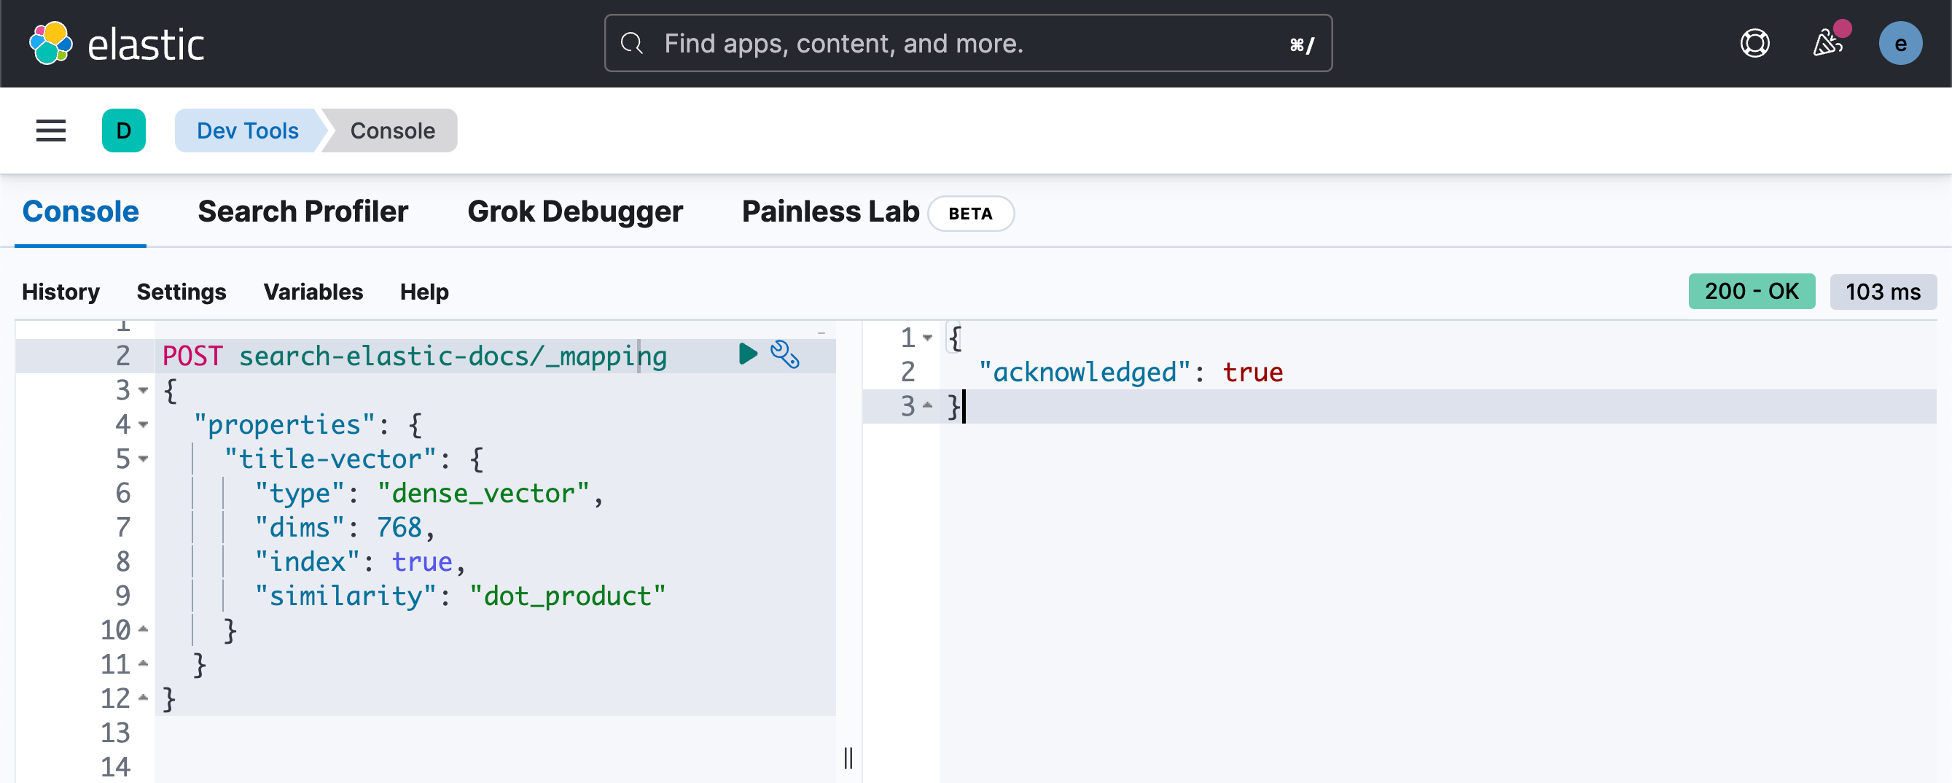Screen dimensions: 1952x783
Task: Click the Console breadcrumb
Action: click(x=393, y=130)
